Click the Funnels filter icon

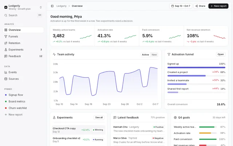[6, 36]
